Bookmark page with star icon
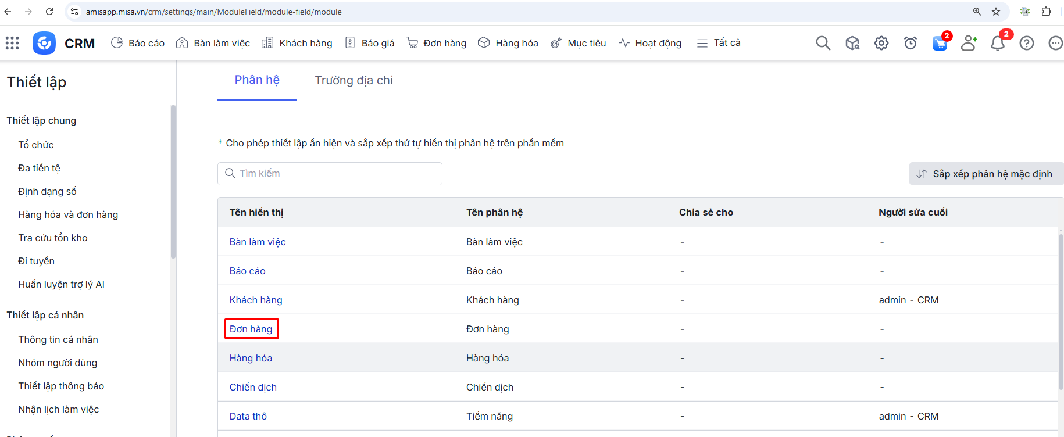1064x437 pixels. [996, 12]
